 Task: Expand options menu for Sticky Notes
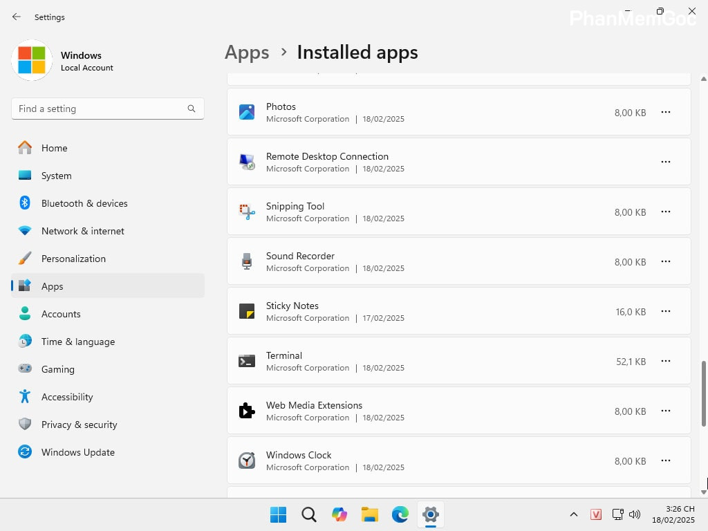pyautogui.click(x=665, y=311)
